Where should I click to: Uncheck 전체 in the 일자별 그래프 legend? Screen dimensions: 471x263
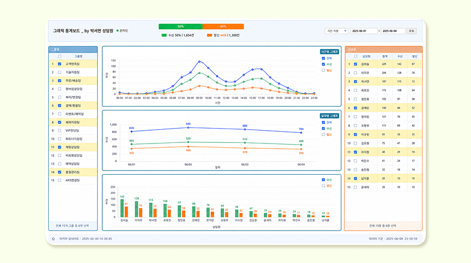tap(324, 123)
